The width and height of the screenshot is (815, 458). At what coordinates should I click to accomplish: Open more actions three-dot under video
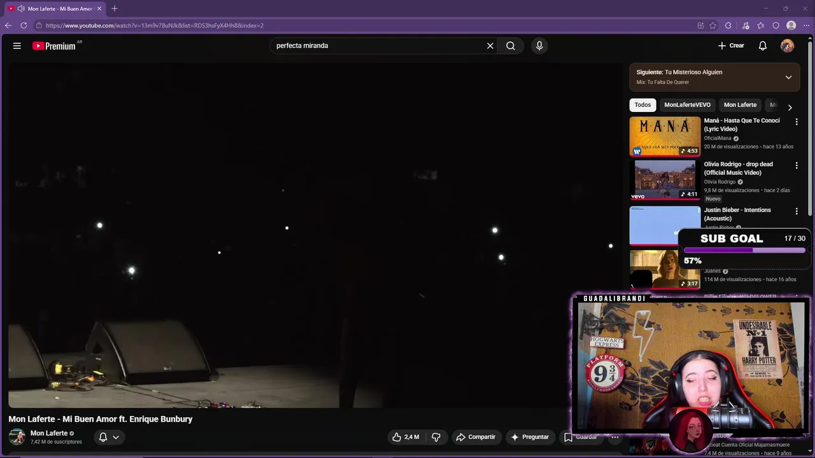(x=615, y=437)
